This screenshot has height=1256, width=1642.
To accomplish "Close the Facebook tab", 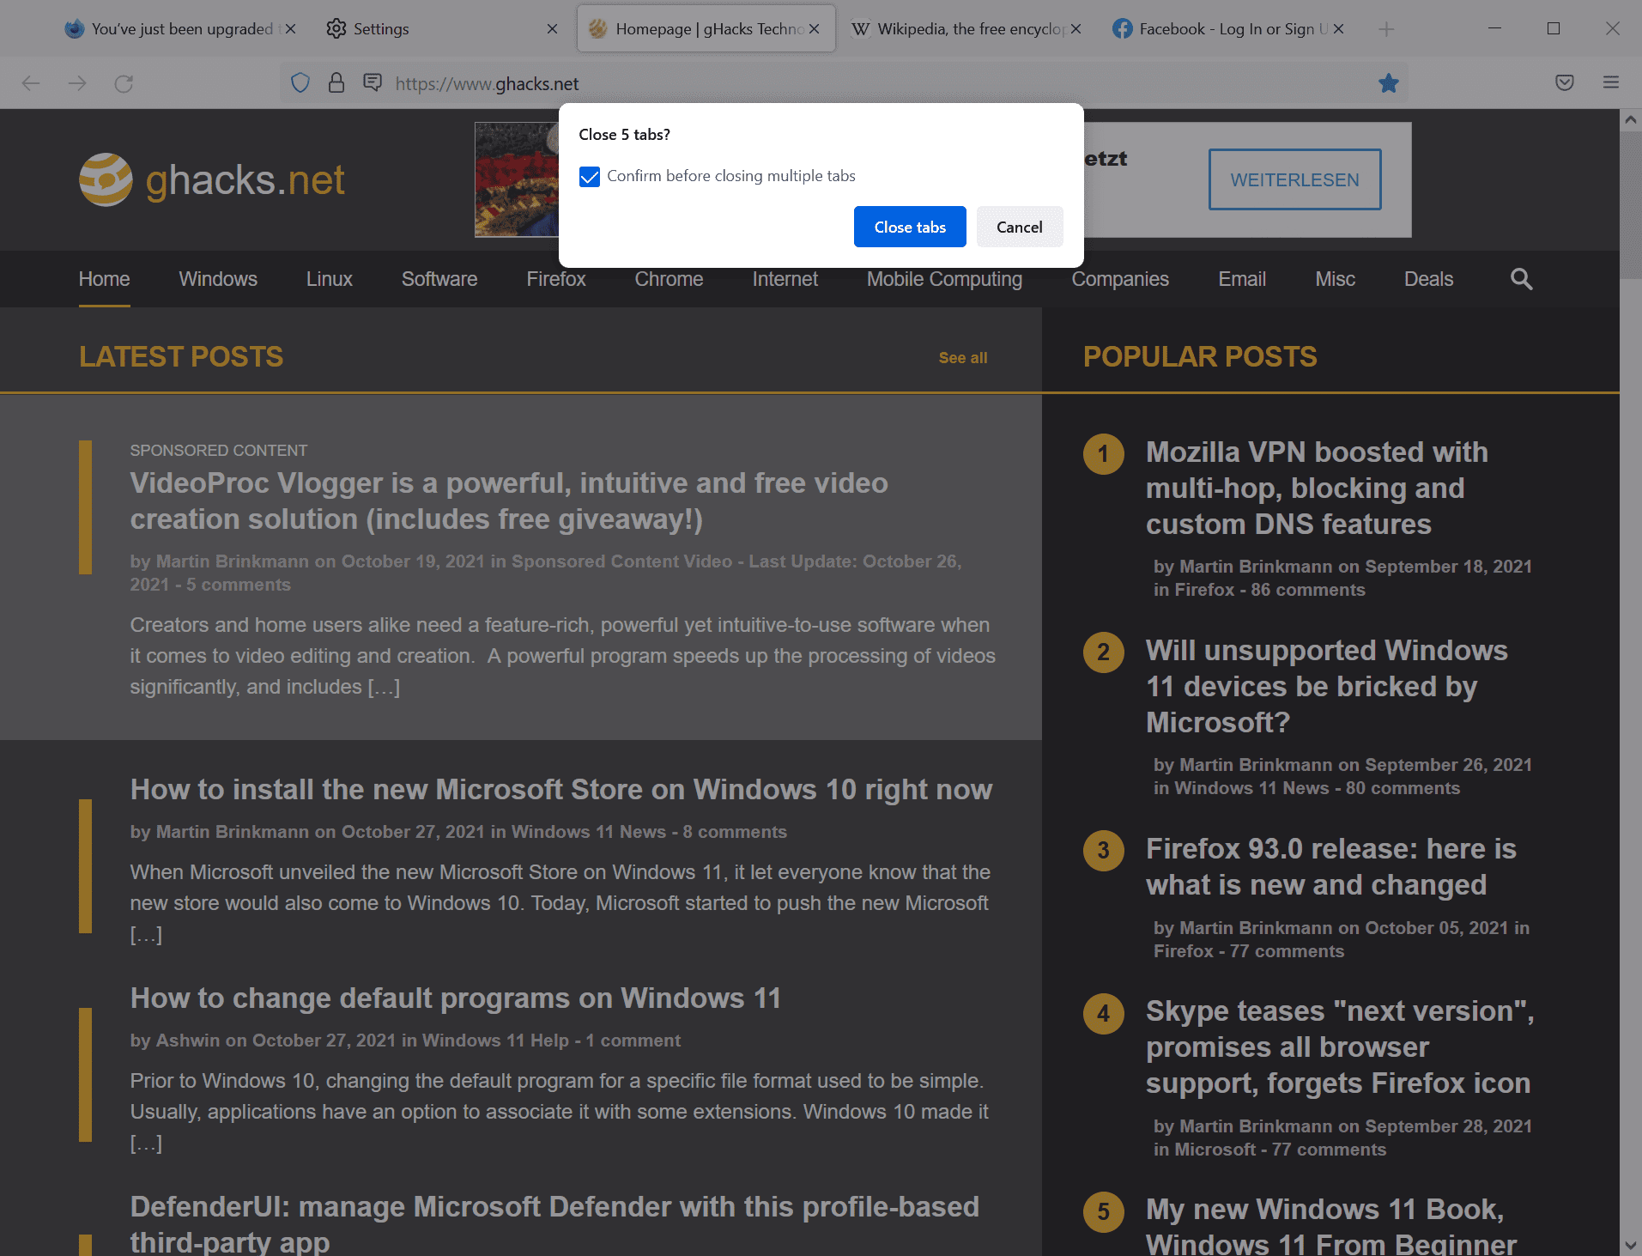I will click(x=1338, y=29).
